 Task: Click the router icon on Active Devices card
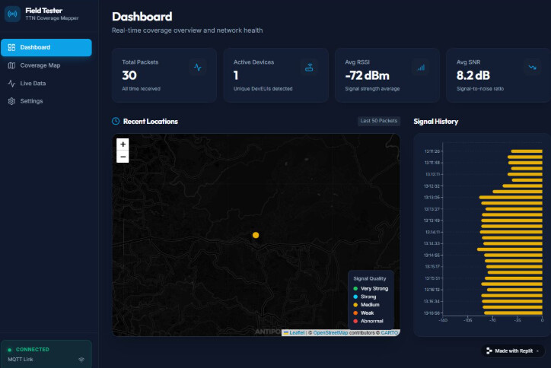309,67
